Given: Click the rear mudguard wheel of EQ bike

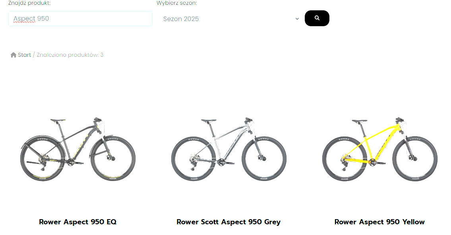Looking at the screenshot, I should tap(43, 158).
